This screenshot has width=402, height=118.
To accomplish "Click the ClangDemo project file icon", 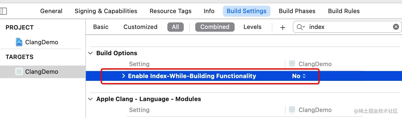I will pyautogui.click(x=19, y=42).
